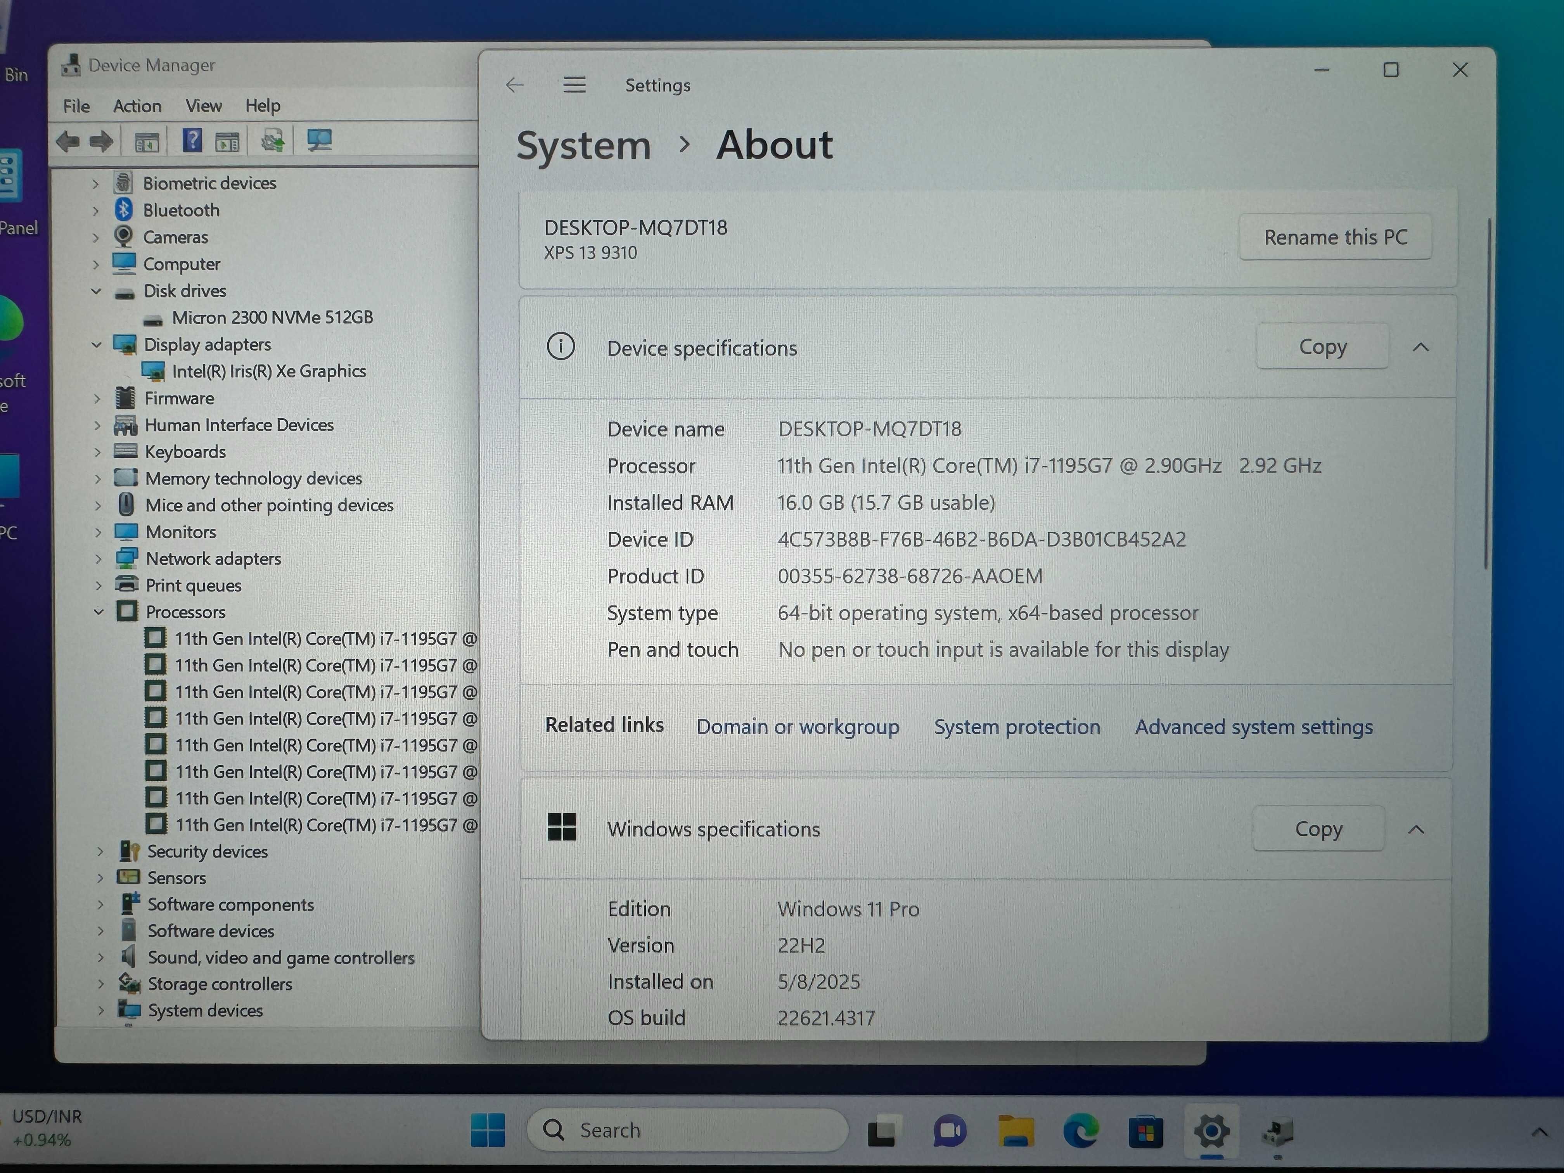Viewport: 1564px width, 1173px height.
Task: Select Micron 2300 NVMe 512GB disk
Action: click(272, 317)
